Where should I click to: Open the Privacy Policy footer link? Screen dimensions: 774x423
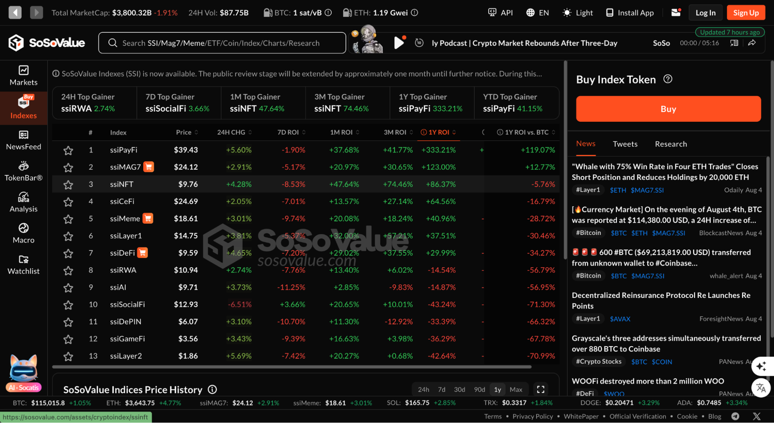(x=533, y=416)
